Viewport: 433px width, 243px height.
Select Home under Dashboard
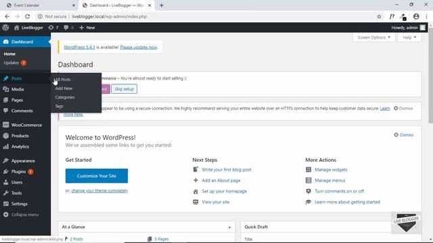tap(9, 54)
